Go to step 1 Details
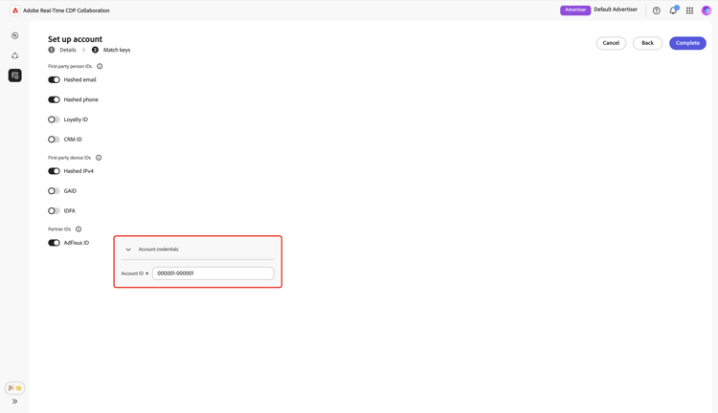 tap(62, 50)
